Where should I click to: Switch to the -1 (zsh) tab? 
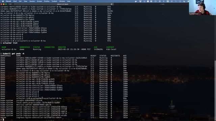pyautogui.click(x=162, y=4)
